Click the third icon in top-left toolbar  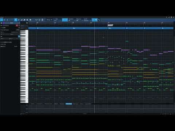[7, 20]
